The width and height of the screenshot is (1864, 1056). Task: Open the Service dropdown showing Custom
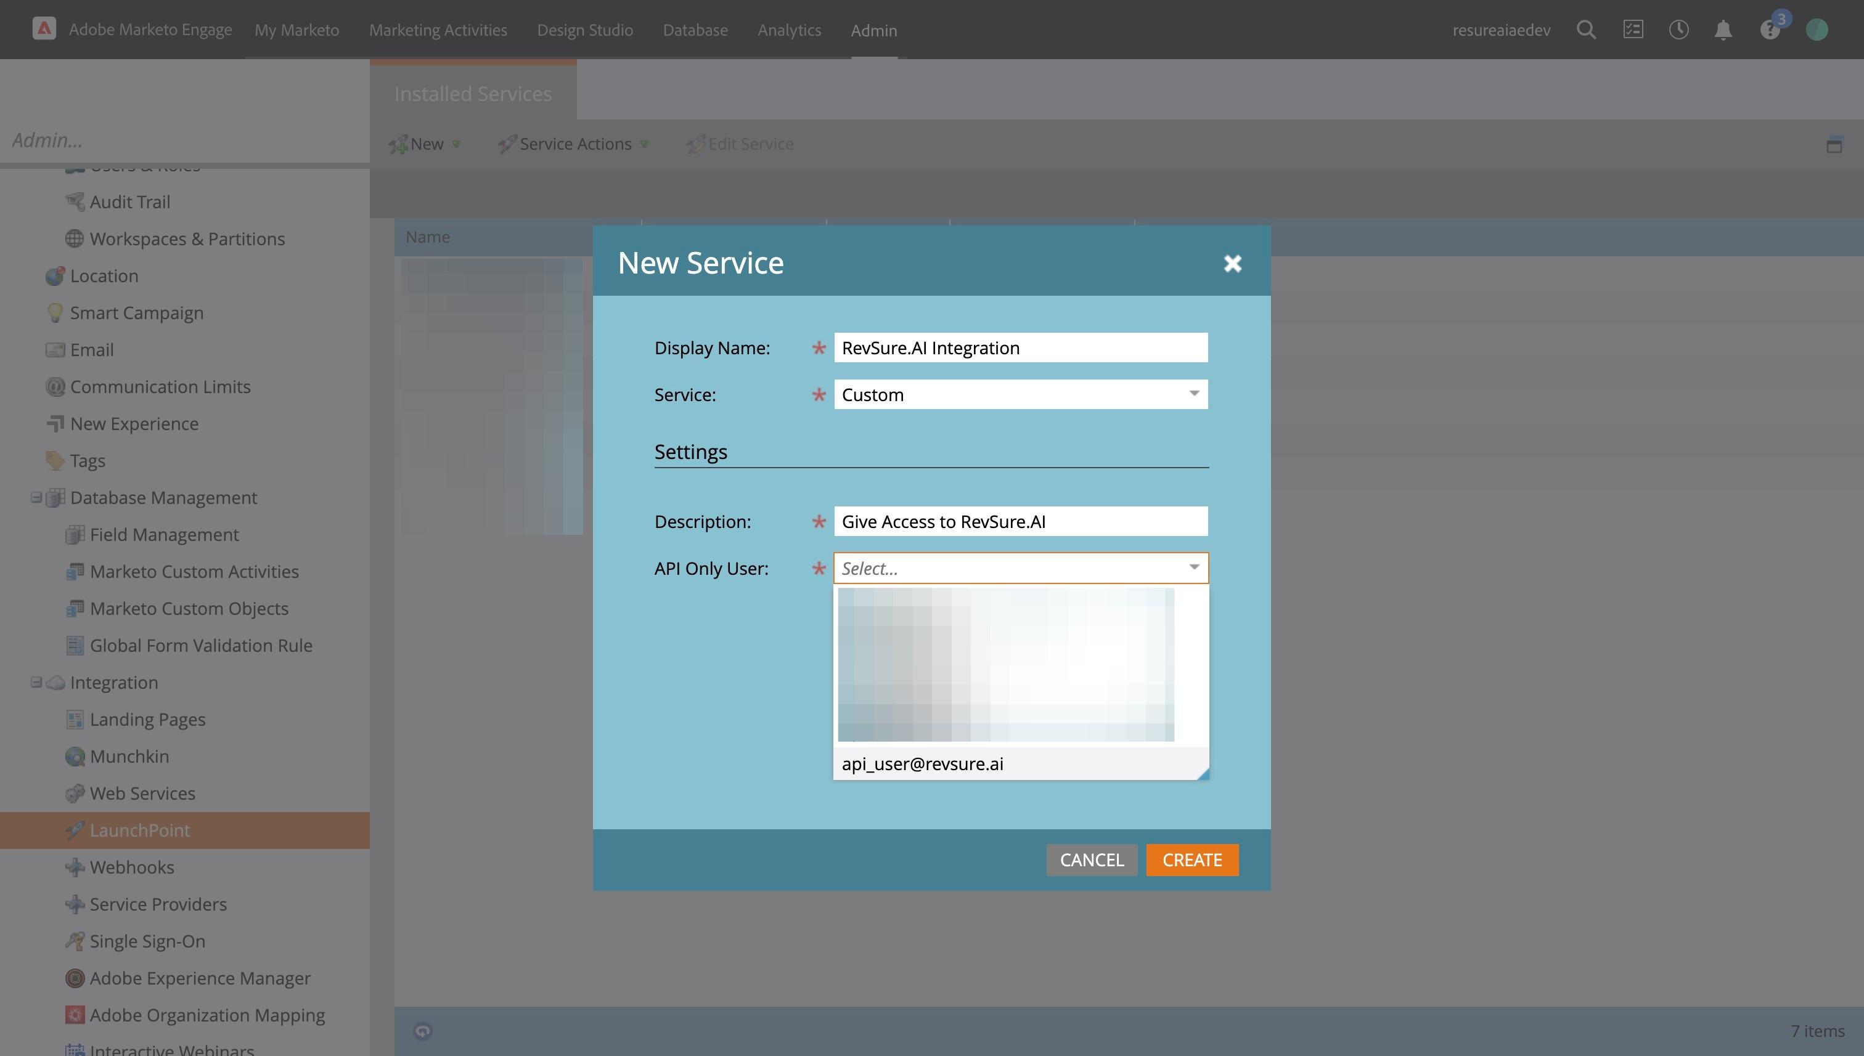click(x=1193, y=394)
